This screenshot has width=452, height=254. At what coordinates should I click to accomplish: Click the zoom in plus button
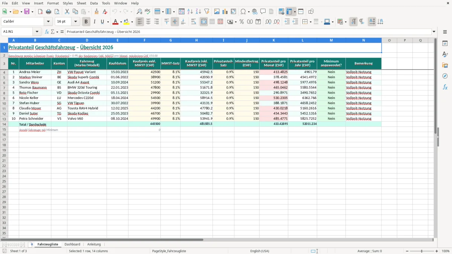click(437, 251)
